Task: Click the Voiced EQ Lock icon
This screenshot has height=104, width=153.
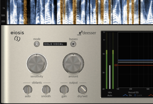Action: 135,95
